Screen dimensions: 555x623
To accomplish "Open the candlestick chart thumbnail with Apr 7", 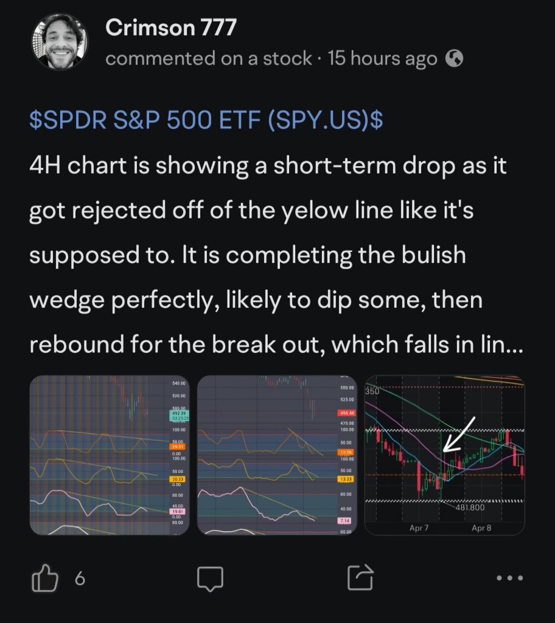I will (444, 455).
